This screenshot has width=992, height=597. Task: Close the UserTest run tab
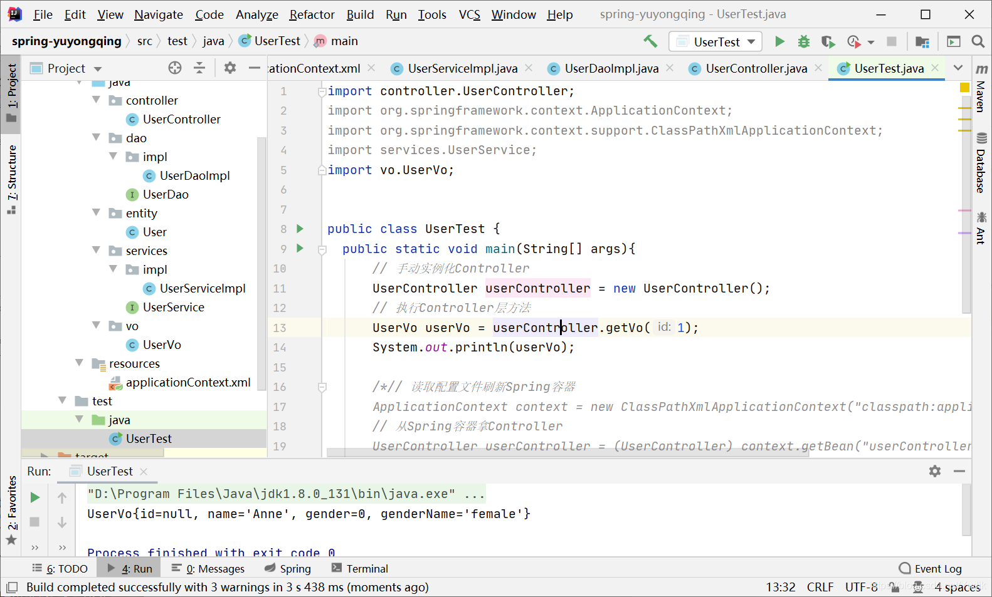[144, 471]
